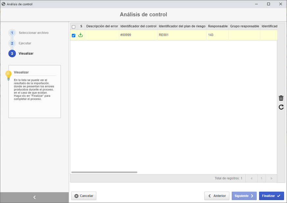Image resolution: width=287 pixels, height=203 pixels.
Task: Click the Siguiente button
Action: (244, 196)
